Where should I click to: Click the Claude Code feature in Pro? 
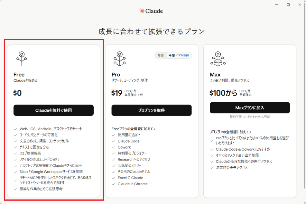(x=129, y=141)
